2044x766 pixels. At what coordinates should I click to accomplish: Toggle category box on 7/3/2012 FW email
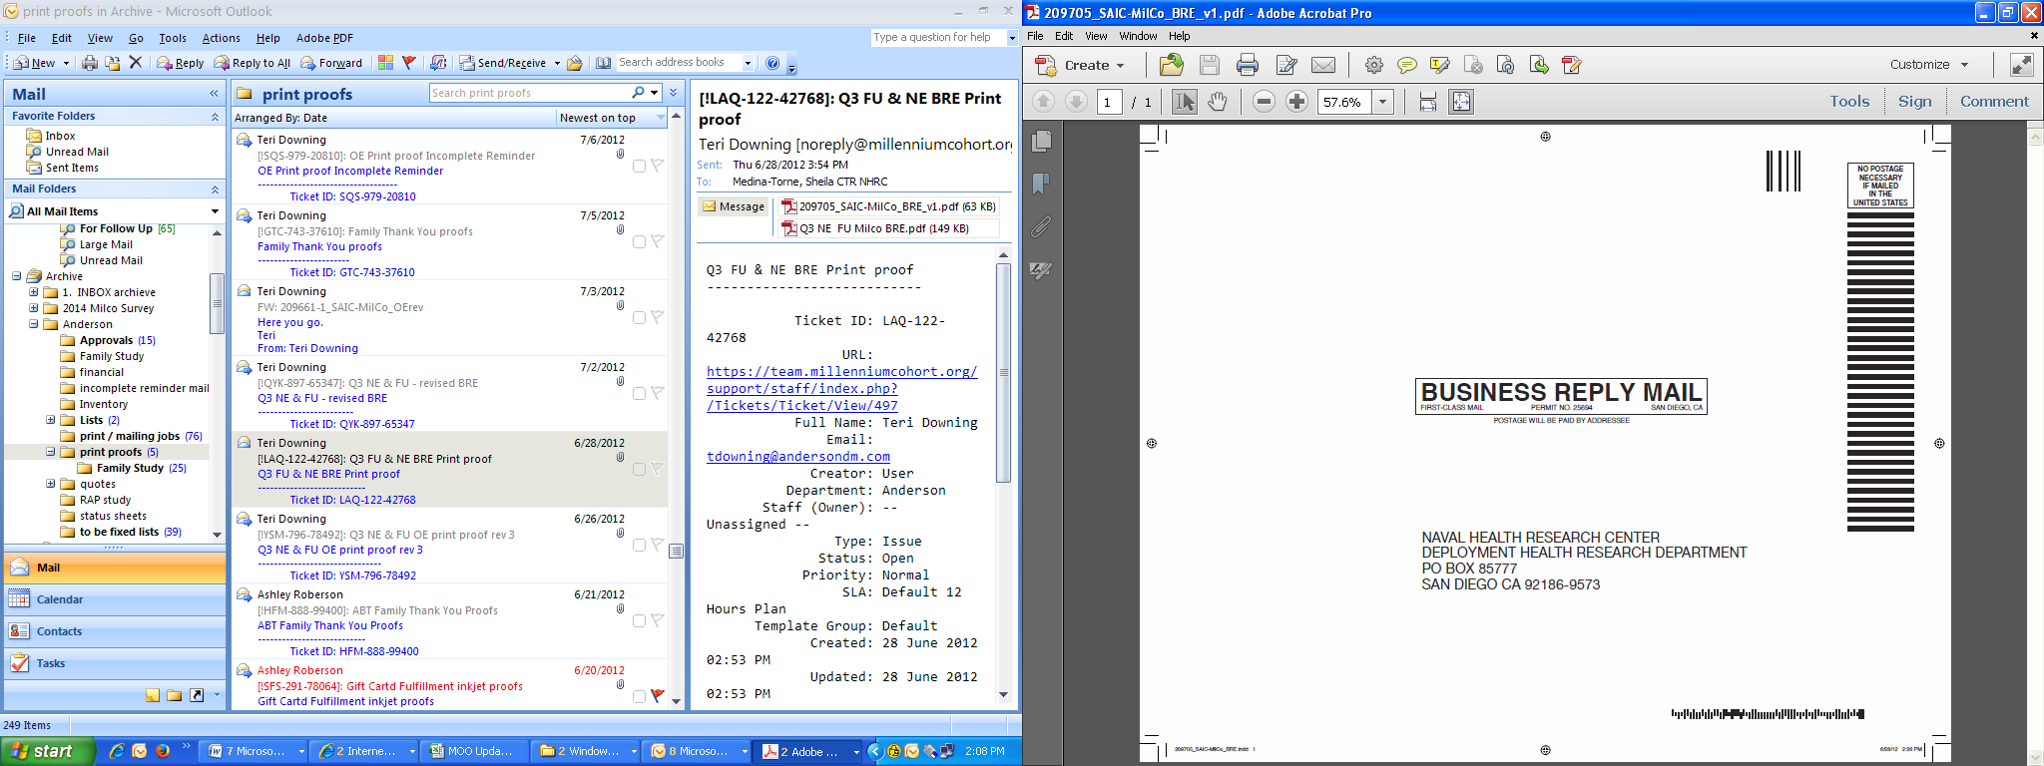click(639, 318)
